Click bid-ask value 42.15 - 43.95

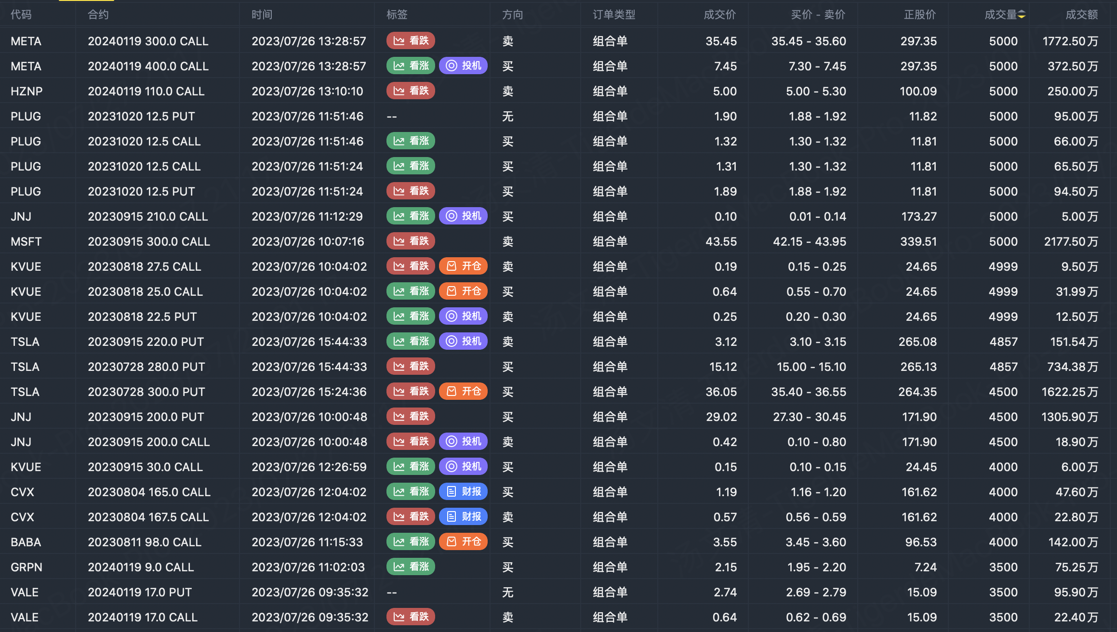pos(810,241)
